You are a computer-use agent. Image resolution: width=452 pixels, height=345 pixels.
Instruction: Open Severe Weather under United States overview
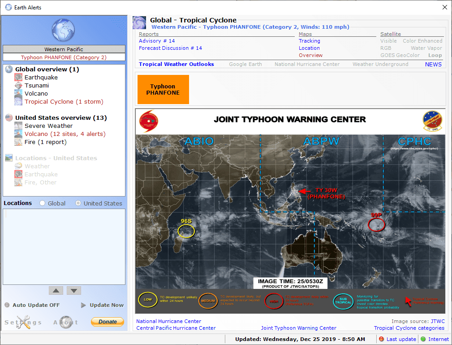[x=48, y=126]
